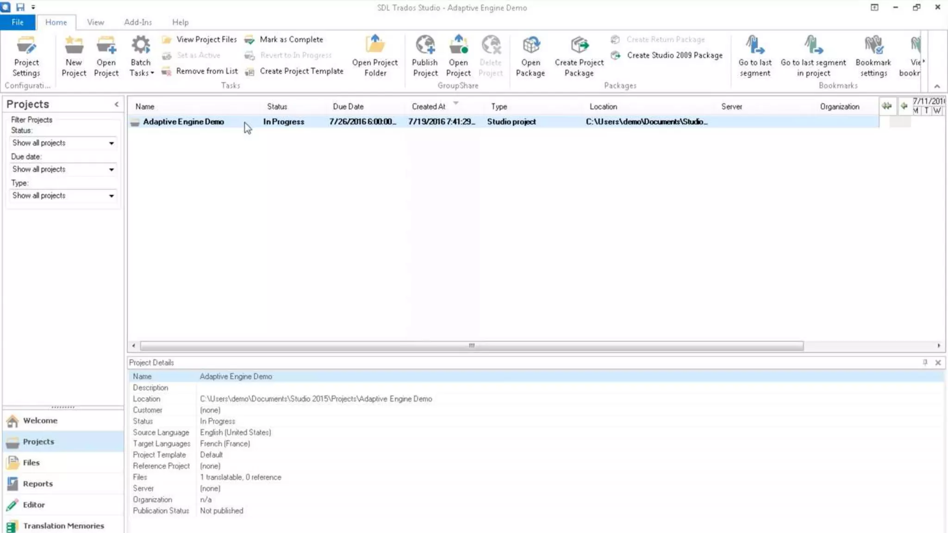Image resolution: width=948 pixels, height=533 pixels.
Task: Open the Batch Tasks menu
Action: click(141, 56)
